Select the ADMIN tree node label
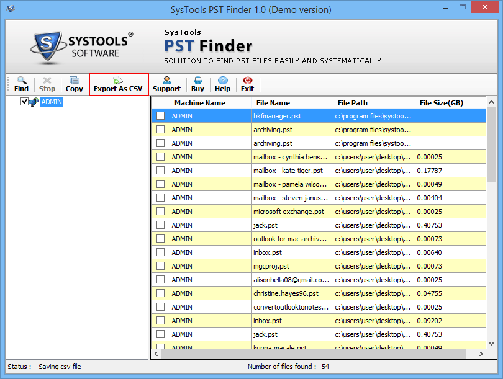Screen dimensions: 503x379 tap(52, 102)
